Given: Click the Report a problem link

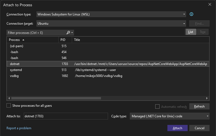Looking at the screenshot, I should click(x=19, y=128).
